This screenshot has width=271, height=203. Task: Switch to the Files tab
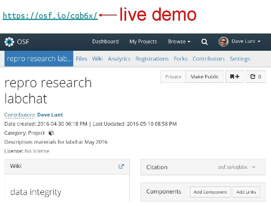[81, 59]
